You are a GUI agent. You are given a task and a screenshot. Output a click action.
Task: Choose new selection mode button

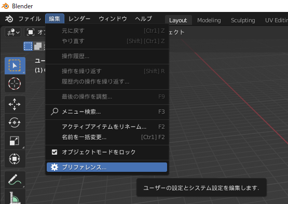click(x=28, y=46)
